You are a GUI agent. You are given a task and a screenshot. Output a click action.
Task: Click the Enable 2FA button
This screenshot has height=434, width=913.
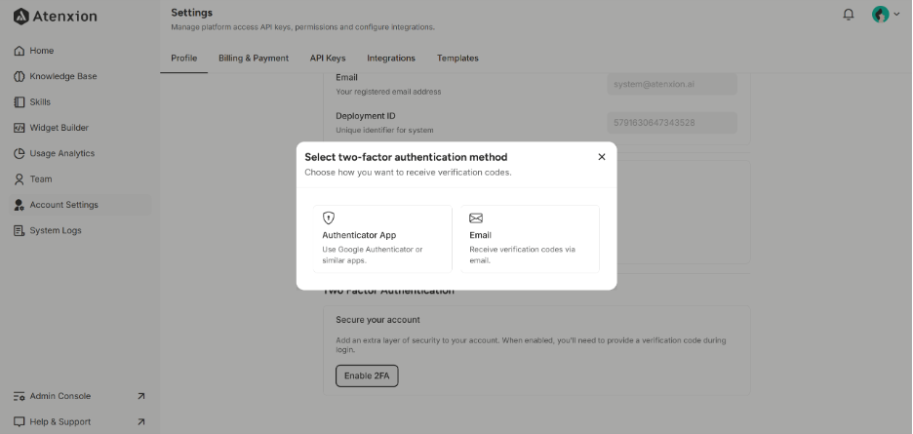tap(367, 375)
